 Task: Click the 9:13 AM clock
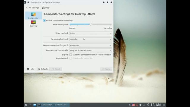click(x=154, y=105)
